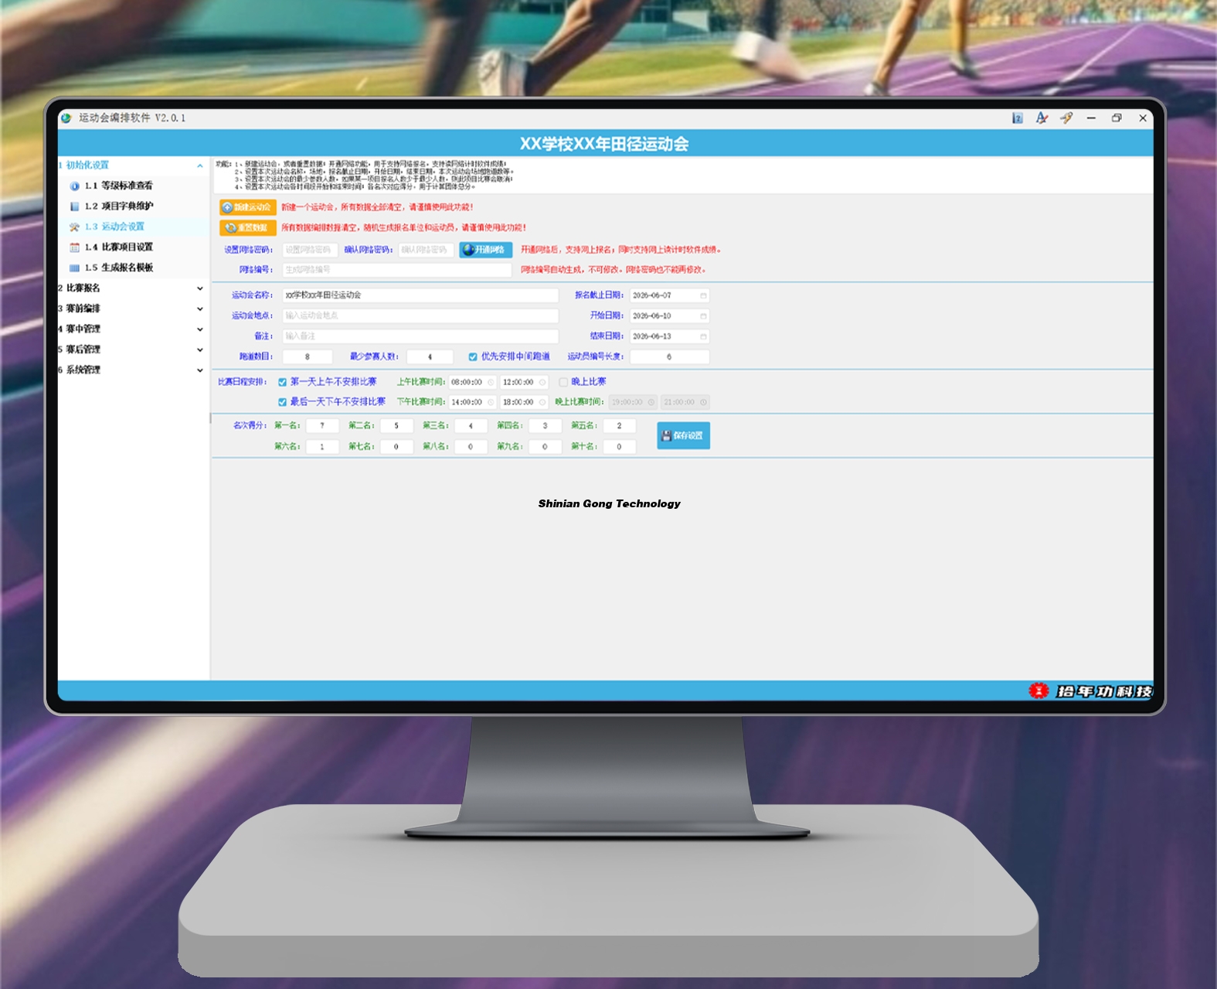
Task: Minimize the application window
Action: click(x=1091, y=118)
